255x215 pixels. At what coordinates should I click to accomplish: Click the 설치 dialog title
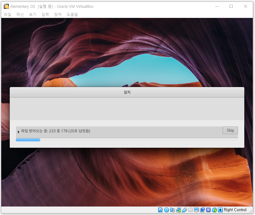point(127,92)
